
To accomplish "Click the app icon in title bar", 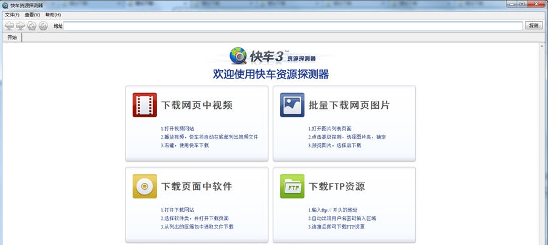I will [x=5, y=5].
